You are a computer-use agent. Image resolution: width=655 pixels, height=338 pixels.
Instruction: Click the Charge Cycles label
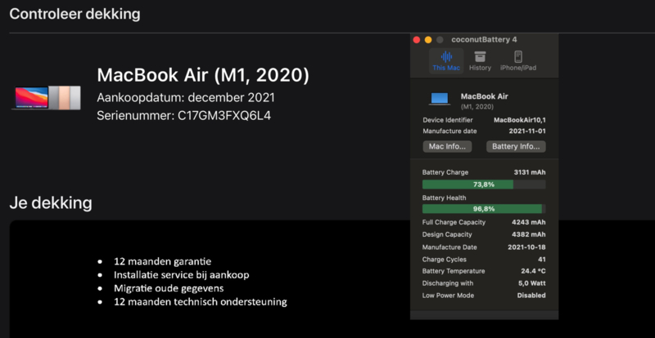(445, 260)
